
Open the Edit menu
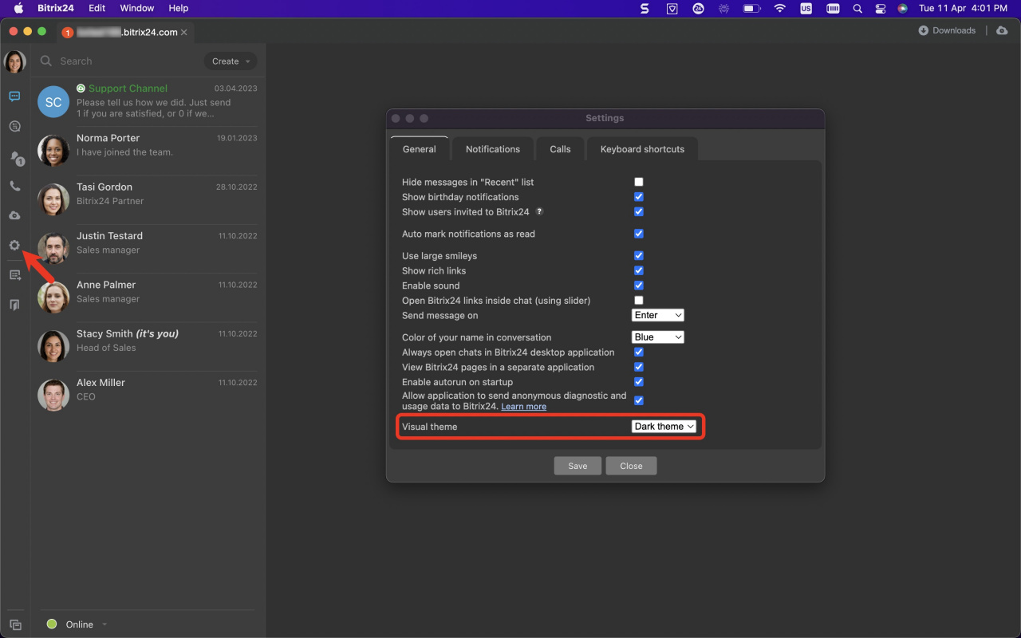pos(97,8)
